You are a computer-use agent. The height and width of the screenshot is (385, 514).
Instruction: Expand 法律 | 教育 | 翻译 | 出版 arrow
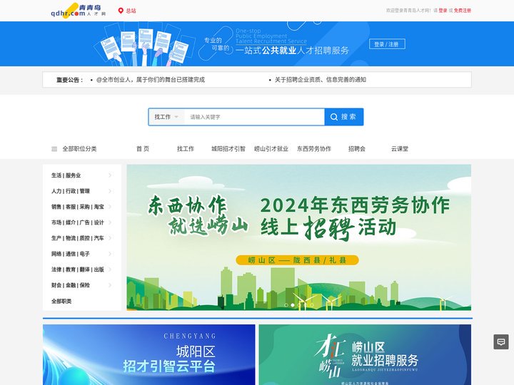point(110,269)
